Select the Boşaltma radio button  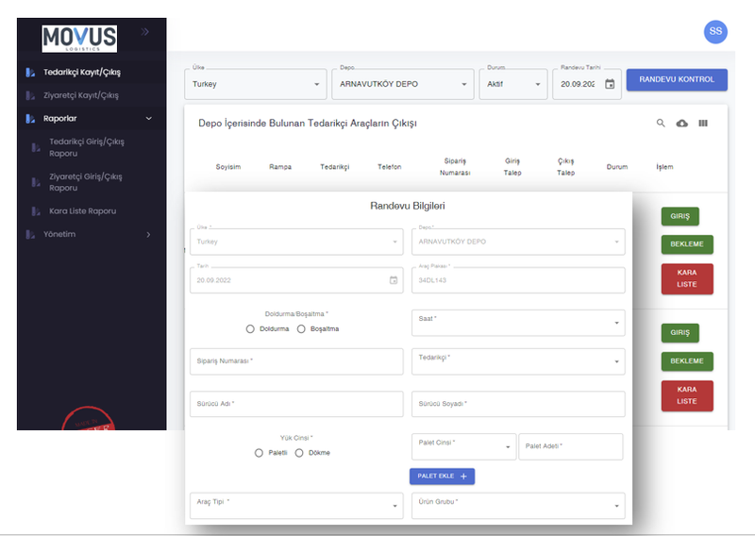(x=301, y=329)
